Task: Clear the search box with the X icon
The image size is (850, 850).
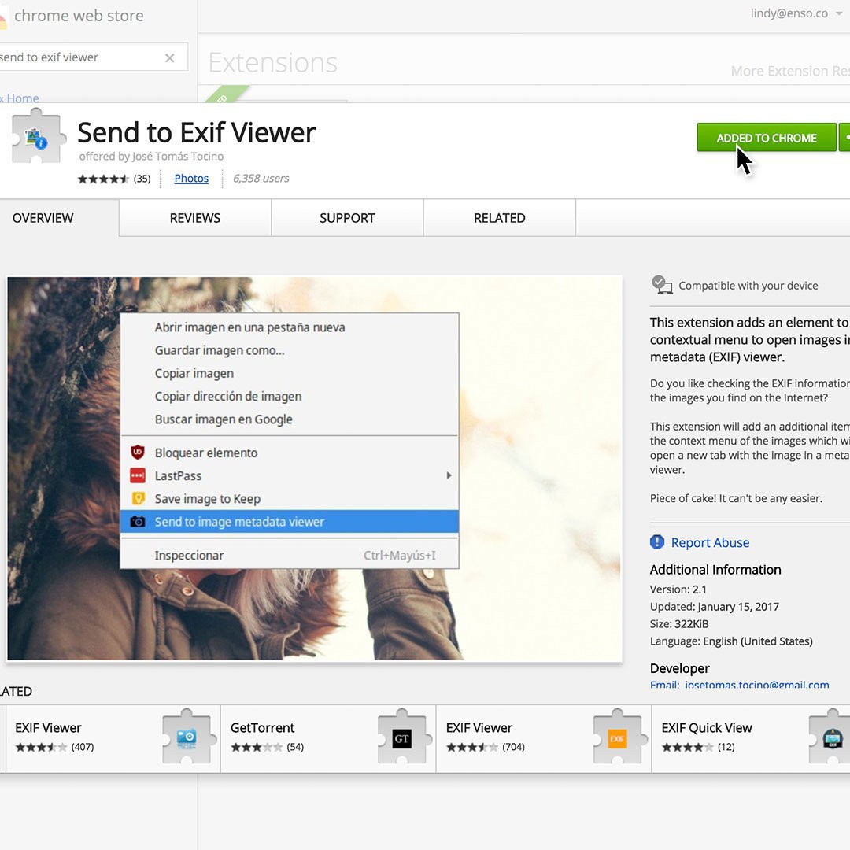Action: coord(170,58)
